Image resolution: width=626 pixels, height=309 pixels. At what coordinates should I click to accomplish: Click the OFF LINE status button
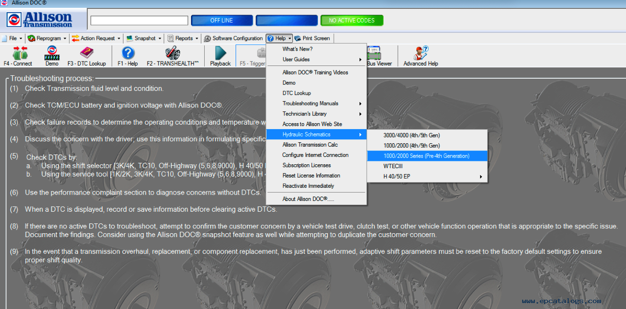click(x=222, y=21)
